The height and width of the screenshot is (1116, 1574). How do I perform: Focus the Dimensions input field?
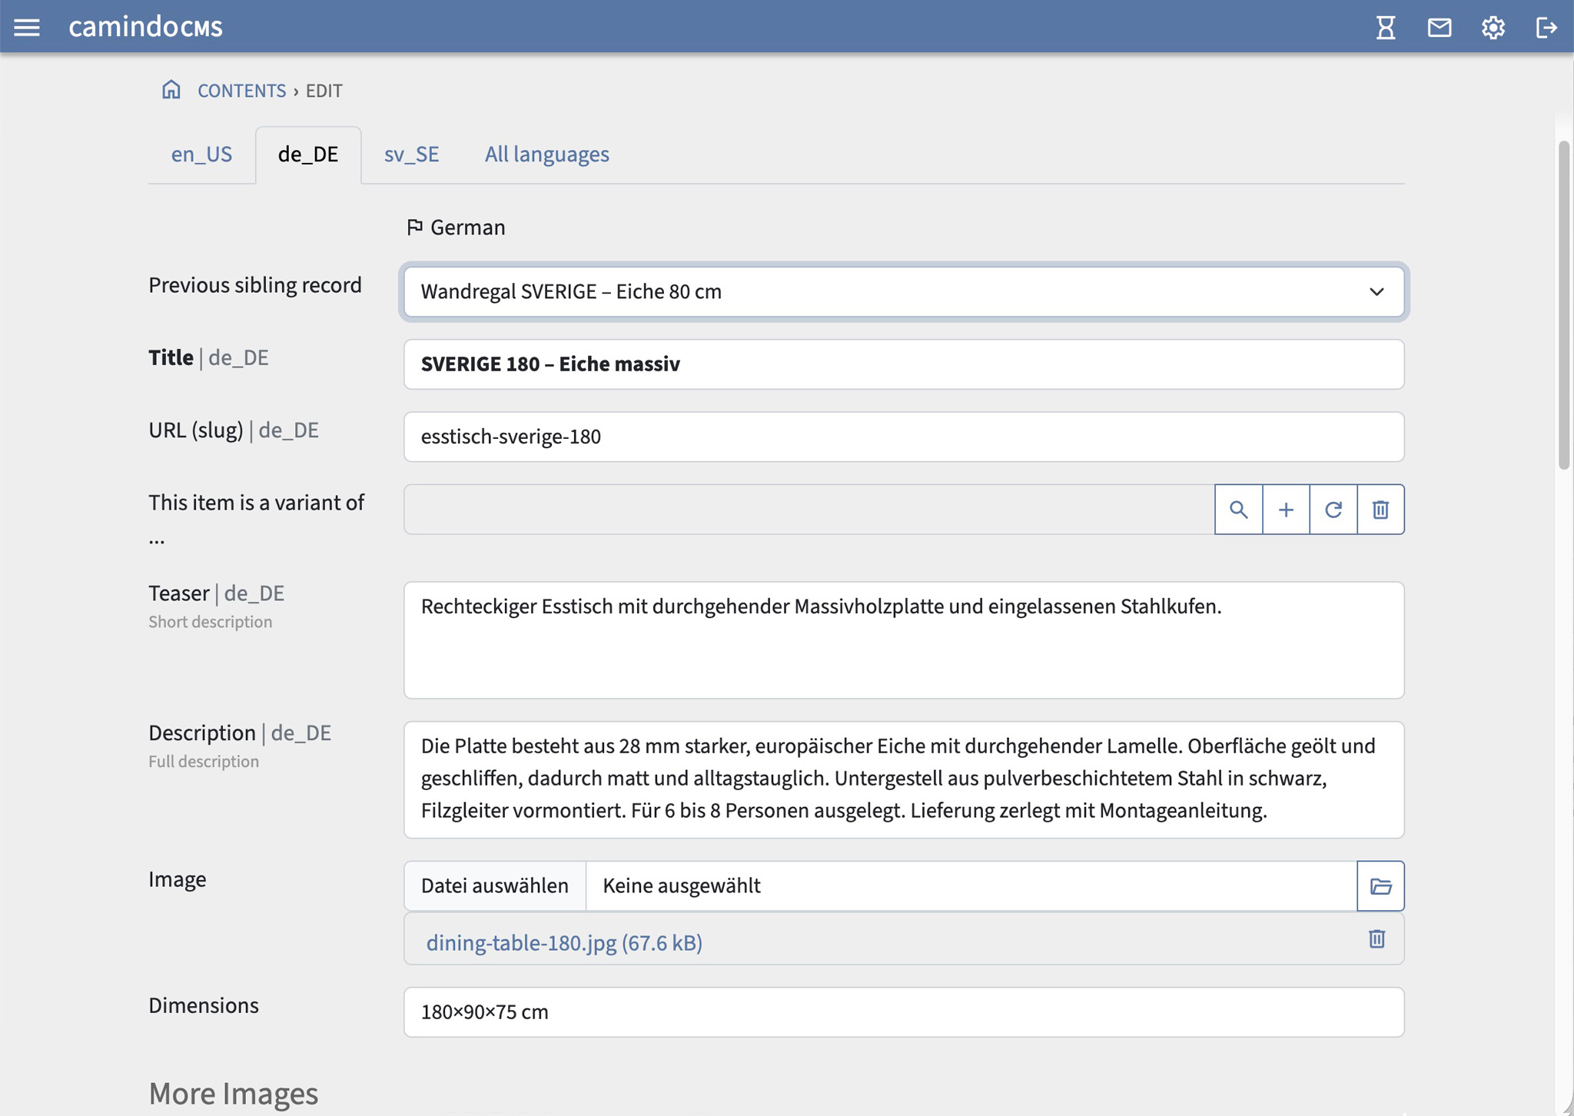(904, 1012)
